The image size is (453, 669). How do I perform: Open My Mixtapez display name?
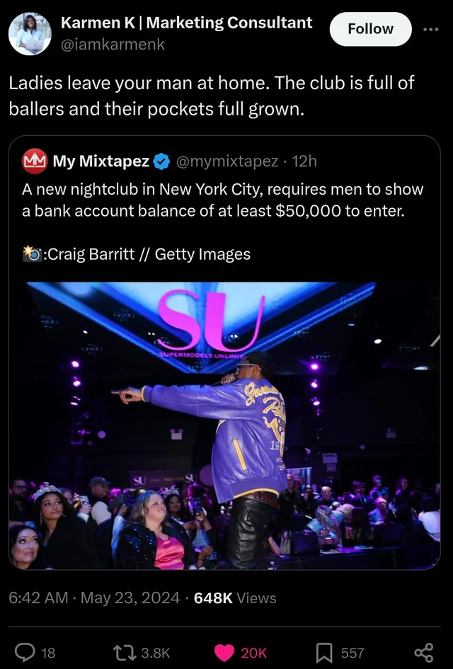point(101,161)
